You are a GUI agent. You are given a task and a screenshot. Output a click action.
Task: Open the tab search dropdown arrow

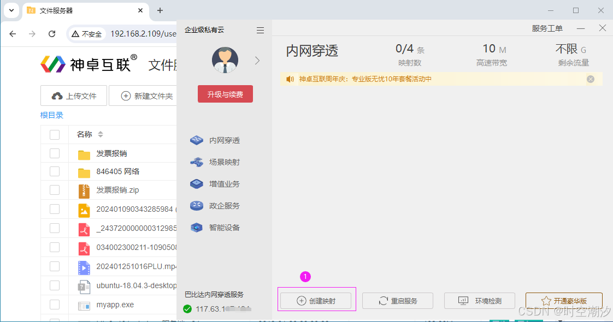11,10
